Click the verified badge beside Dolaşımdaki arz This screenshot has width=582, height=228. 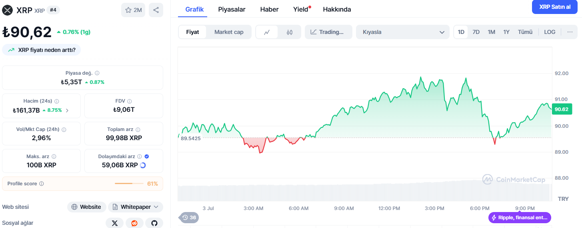point(147,157)
